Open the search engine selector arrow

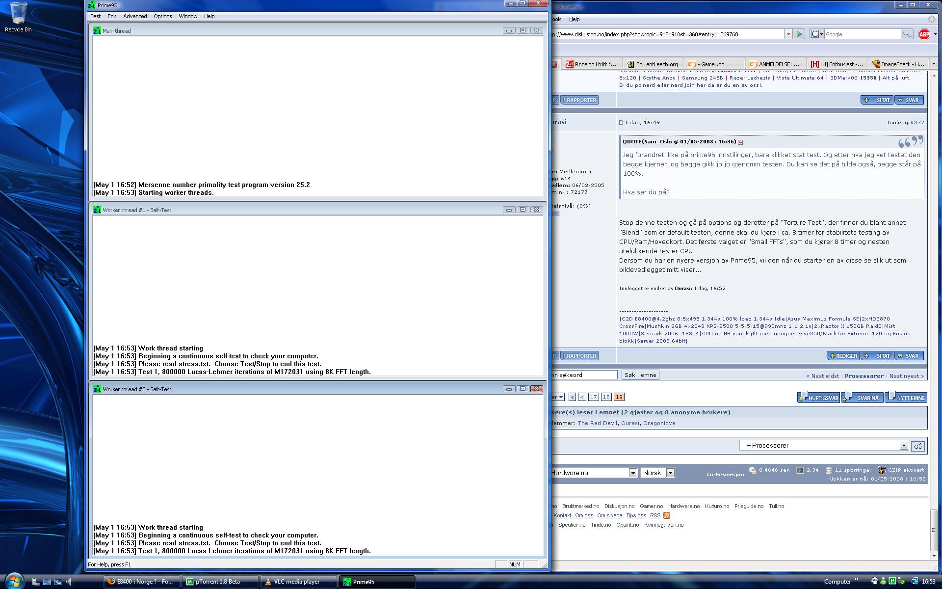(821, 34)
